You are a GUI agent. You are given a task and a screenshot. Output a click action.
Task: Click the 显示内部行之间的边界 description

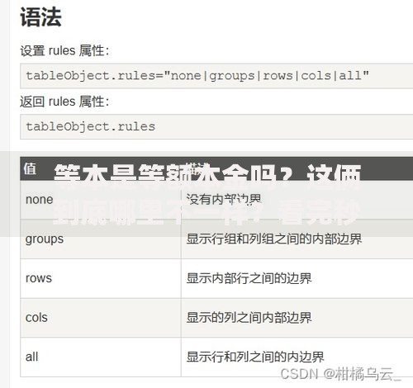coord(249,278)
